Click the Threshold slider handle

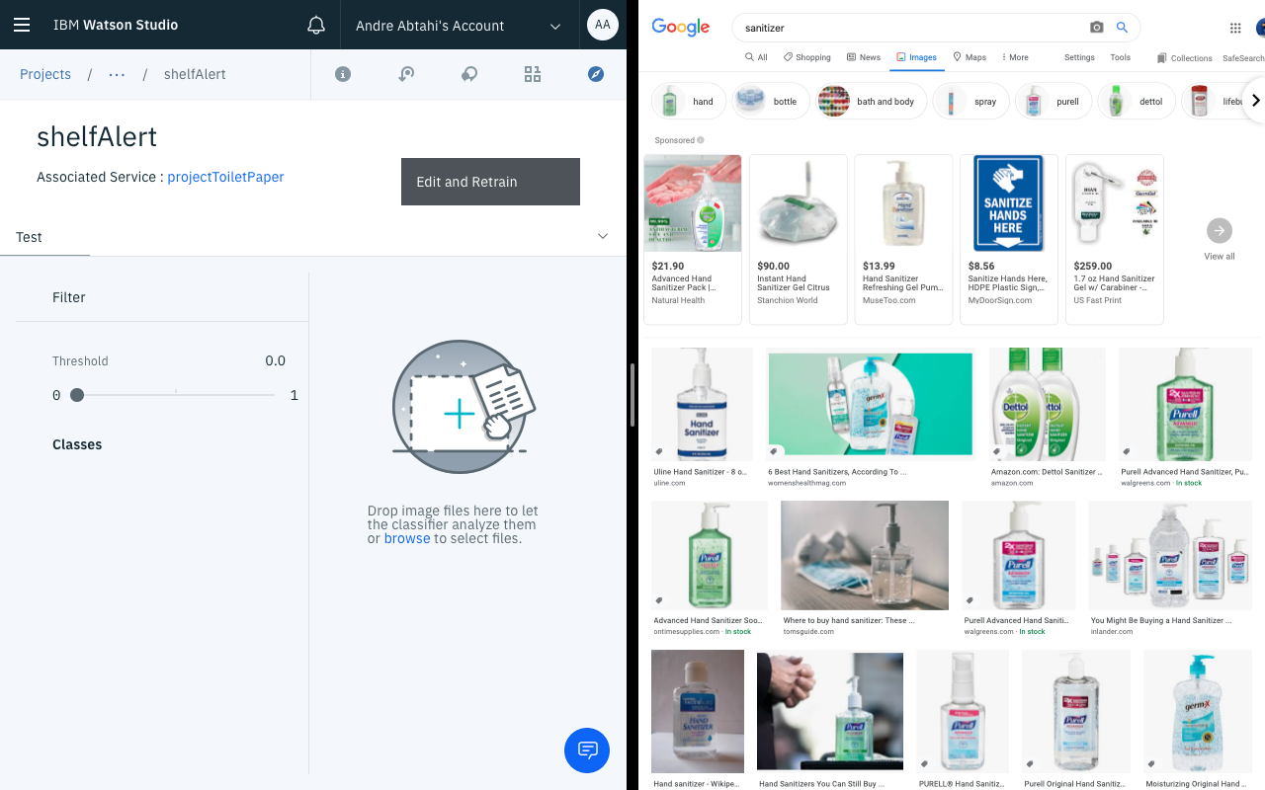point(77,395)
